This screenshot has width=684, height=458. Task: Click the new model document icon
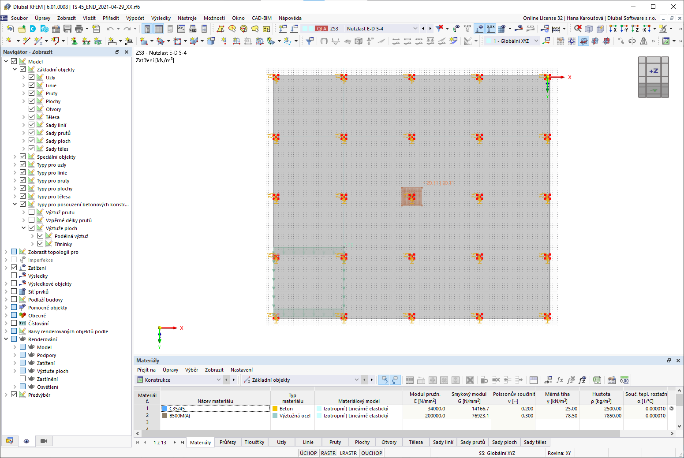pos(10,29)
